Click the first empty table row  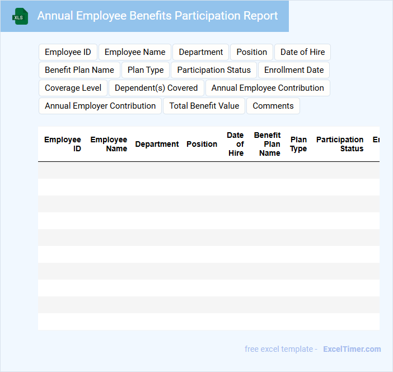208,170
